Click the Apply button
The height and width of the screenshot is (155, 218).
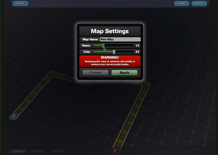coord(124,73)
